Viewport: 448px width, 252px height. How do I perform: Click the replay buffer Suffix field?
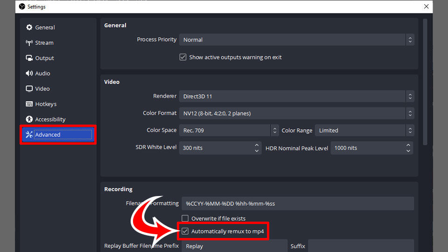tap(361, 246)
